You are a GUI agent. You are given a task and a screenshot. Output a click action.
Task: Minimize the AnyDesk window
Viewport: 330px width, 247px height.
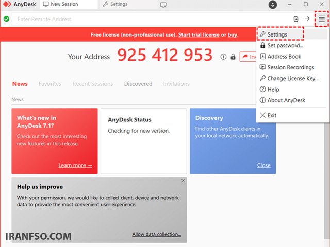290,5
